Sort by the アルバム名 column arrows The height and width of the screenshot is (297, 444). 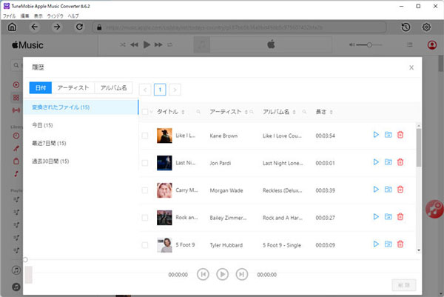click(294, 112)
